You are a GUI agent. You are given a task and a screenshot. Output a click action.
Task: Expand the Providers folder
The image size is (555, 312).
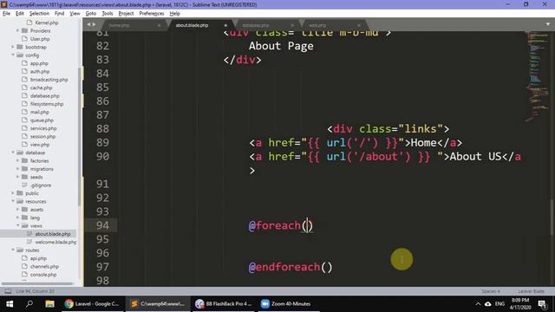[17, 31]
